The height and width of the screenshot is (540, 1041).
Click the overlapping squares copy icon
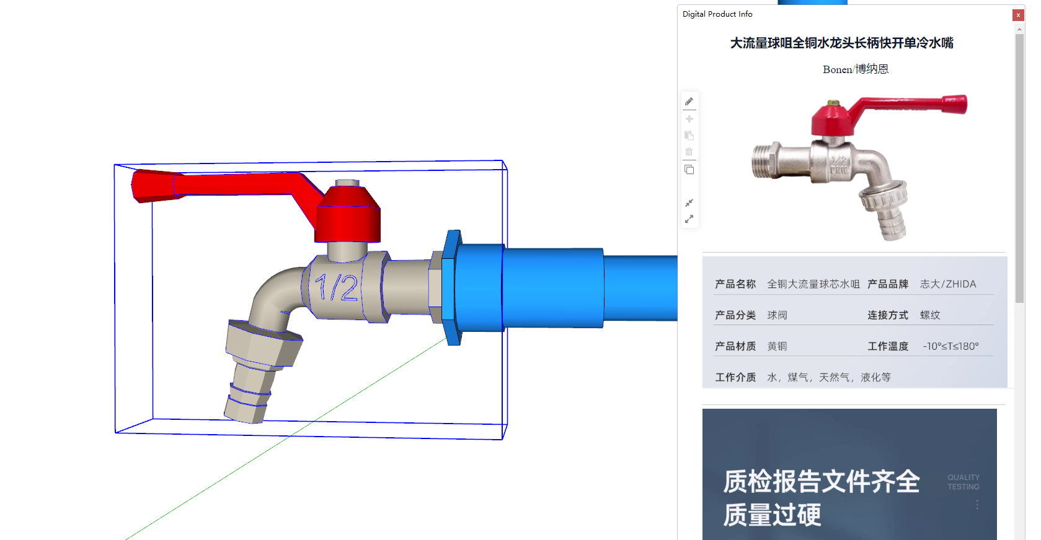click(689, 170)
